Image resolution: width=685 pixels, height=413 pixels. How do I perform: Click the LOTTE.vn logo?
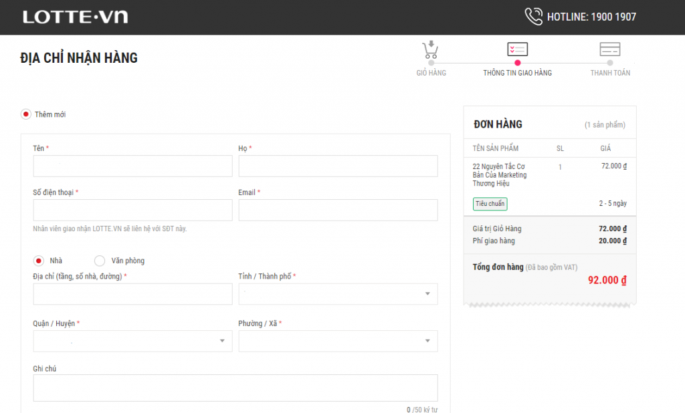tap(75, 17)
